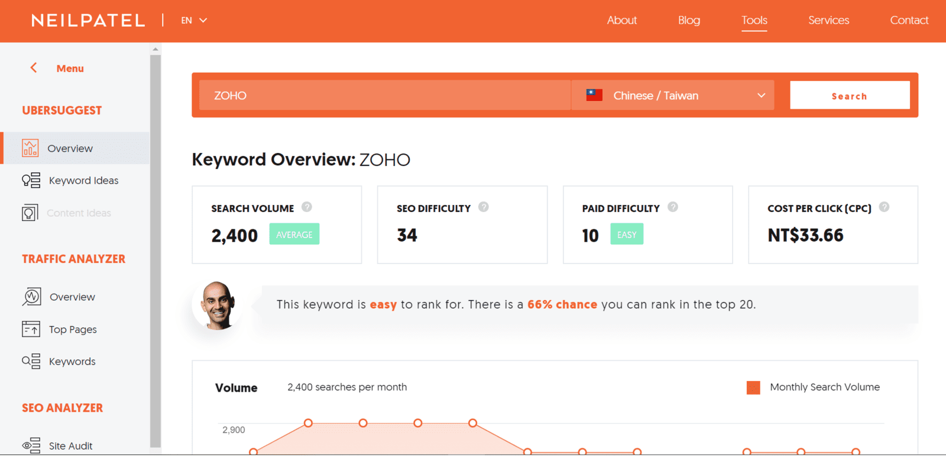Click the back chevron next to Menu

(x=34, y=68)
